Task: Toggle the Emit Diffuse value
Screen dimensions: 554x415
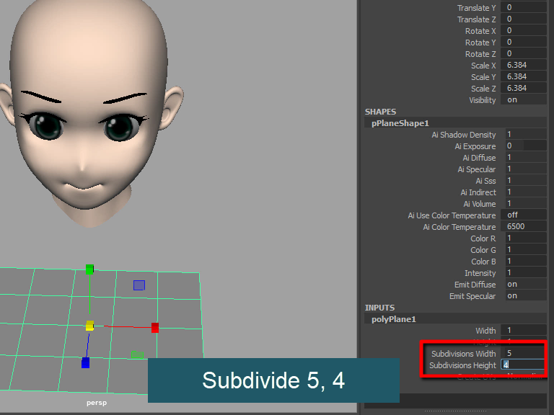Action: click(524, 285)
